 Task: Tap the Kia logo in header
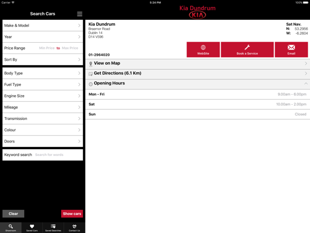(197, 15)
